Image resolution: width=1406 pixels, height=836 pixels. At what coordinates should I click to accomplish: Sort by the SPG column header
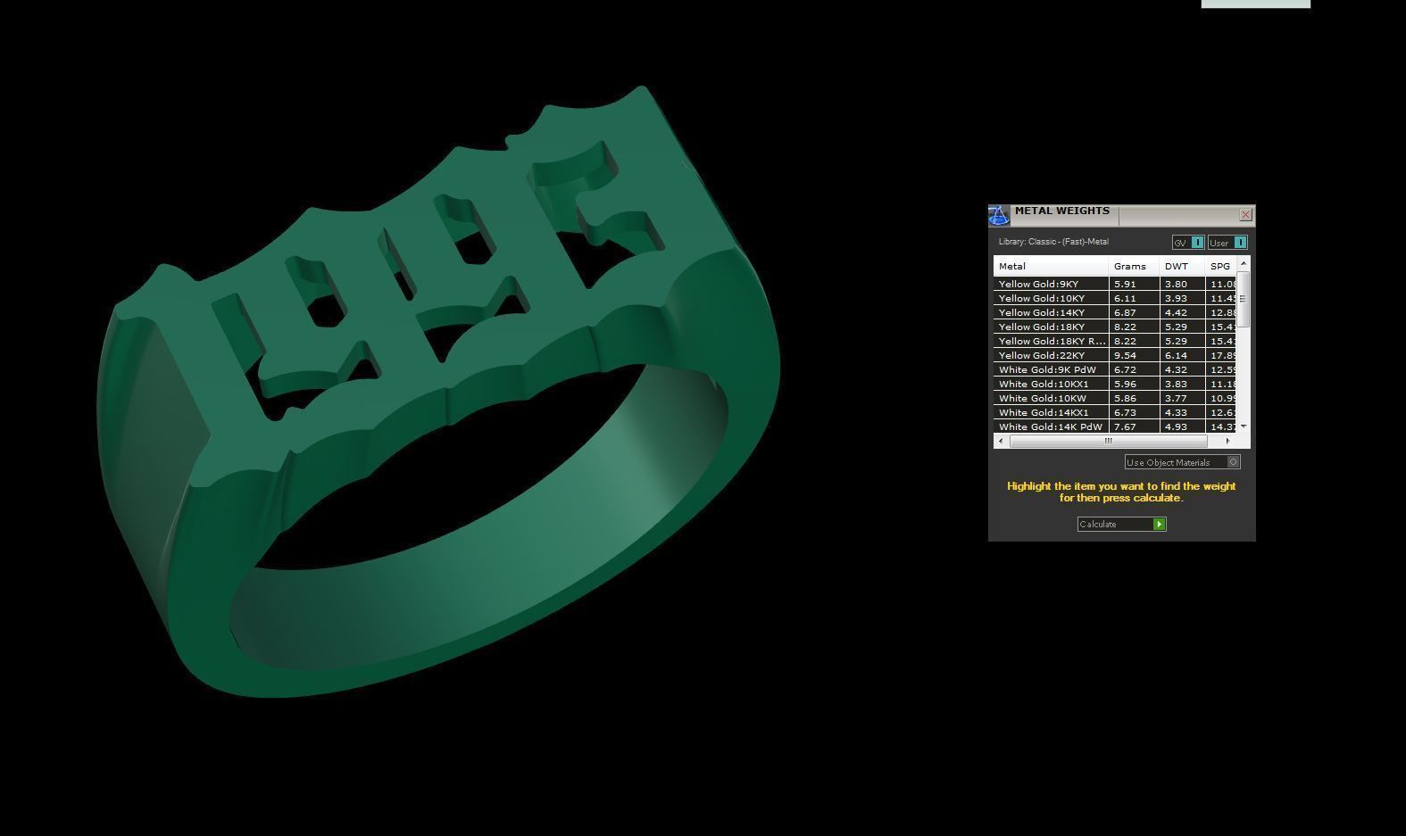pos(1221,266)
